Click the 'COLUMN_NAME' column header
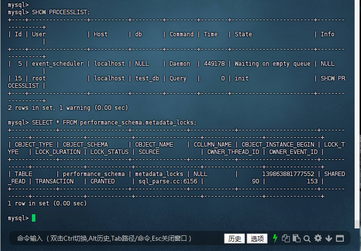Screen dimensions: 361x251 coord(213,145)
